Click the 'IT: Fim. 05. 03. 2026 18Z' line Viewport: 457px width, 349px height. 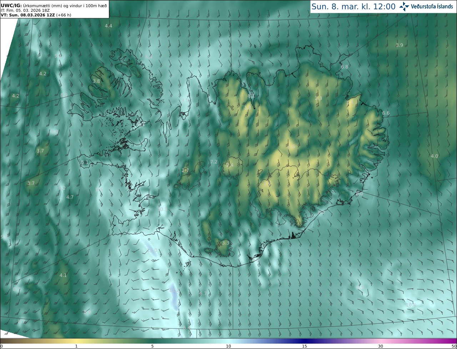pos(25,10)
